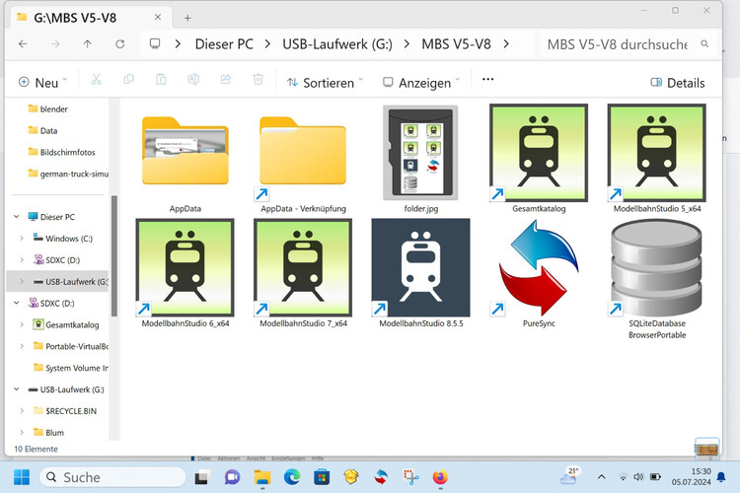Expand the Gesamtkatalog tree node
This screenshot has width=740, height=493.
tap(22, 324)
